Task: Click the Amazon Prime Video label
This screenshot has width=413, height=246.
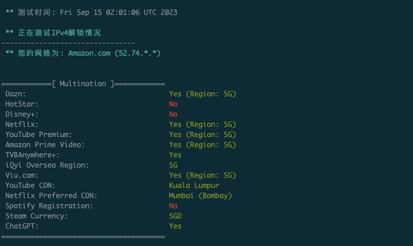Action: (45, 145)
